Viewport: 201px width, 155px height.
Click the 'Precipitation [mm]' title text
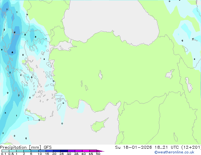point(21,147)
